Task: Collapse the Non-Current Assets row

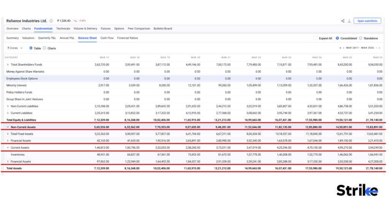Action: point(8,127)
